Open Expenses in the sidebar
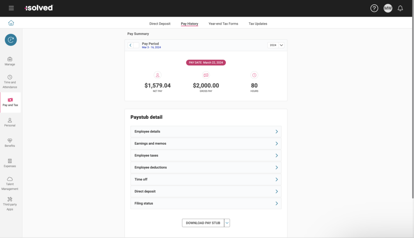The image size is (414, 238). pos(10,163)
